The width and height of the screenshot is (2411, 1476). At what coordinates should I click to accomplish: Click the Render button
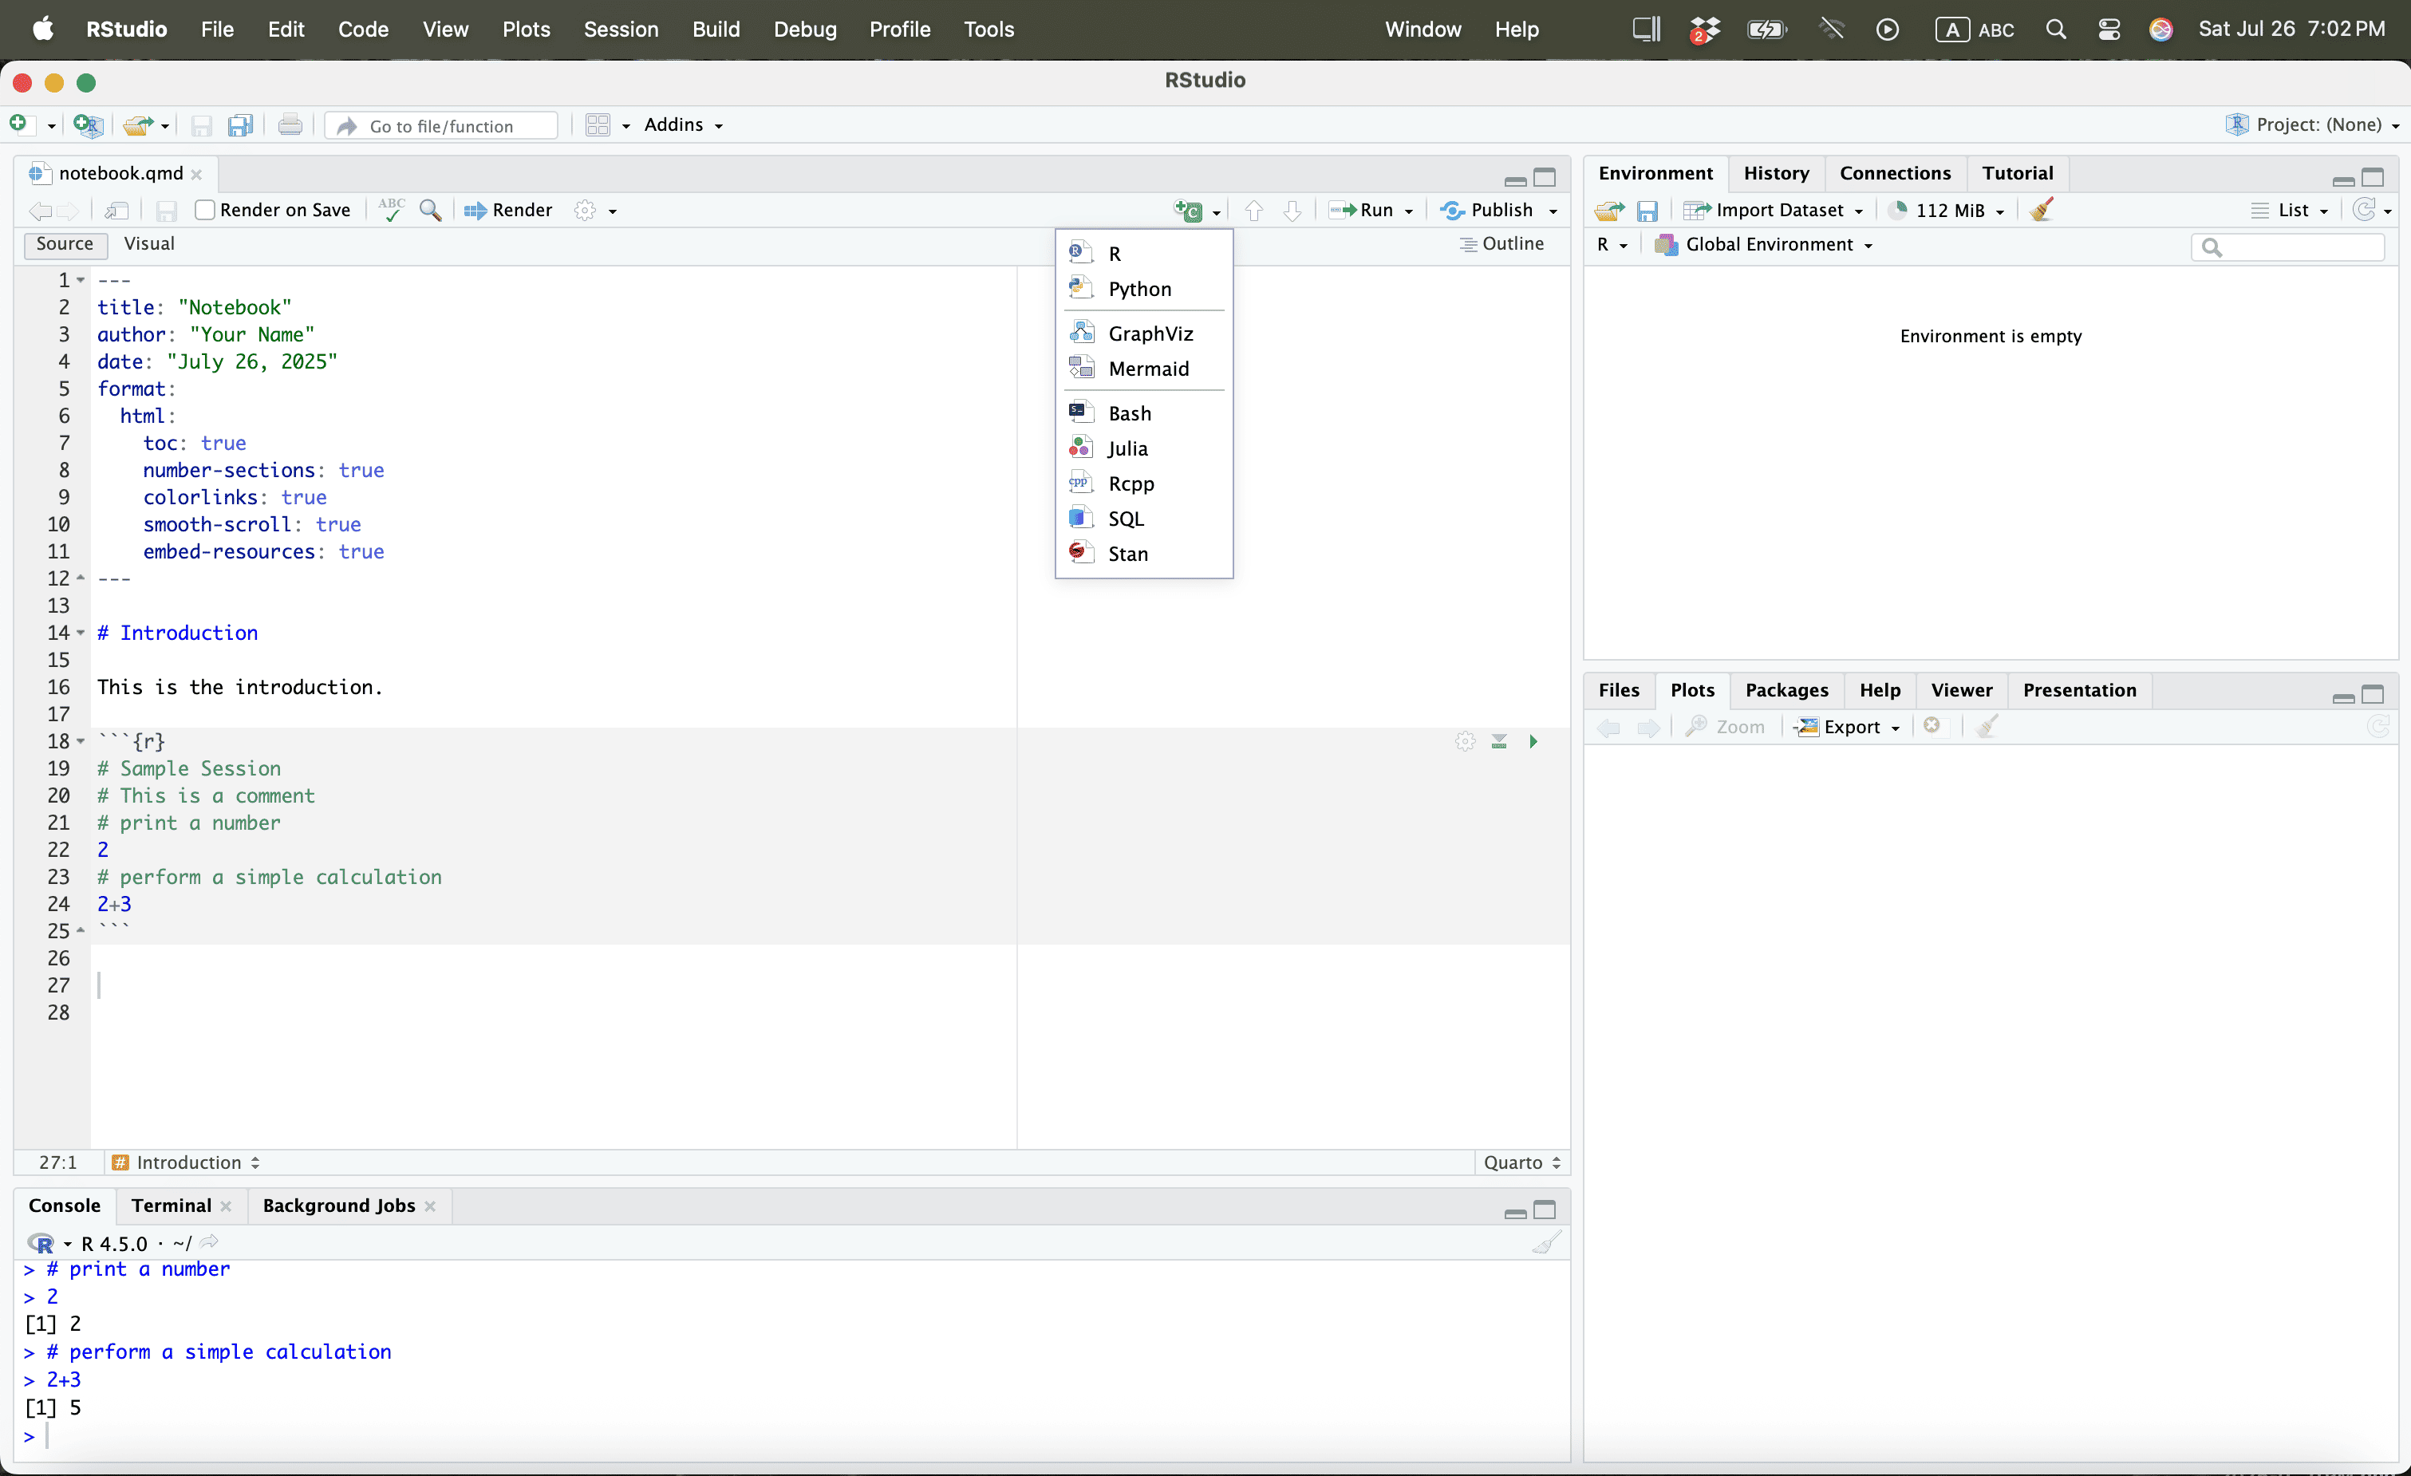click(509, 210)
